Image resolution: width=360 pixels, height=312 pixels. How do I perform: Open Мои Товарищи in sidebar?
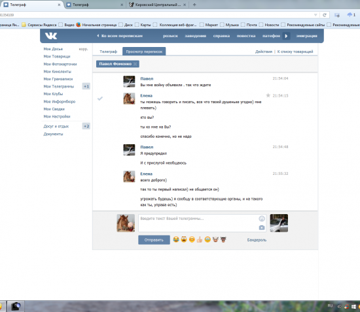(x=57, y=57)
